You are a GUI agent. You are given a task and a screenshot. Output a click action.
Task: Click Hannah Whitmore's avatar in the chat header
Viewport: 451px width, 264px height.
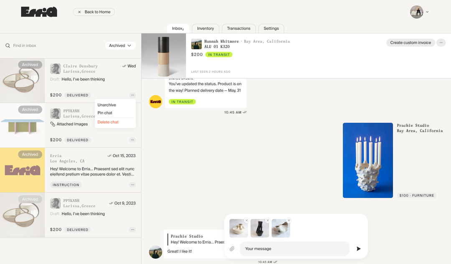(x=196, y=44)
